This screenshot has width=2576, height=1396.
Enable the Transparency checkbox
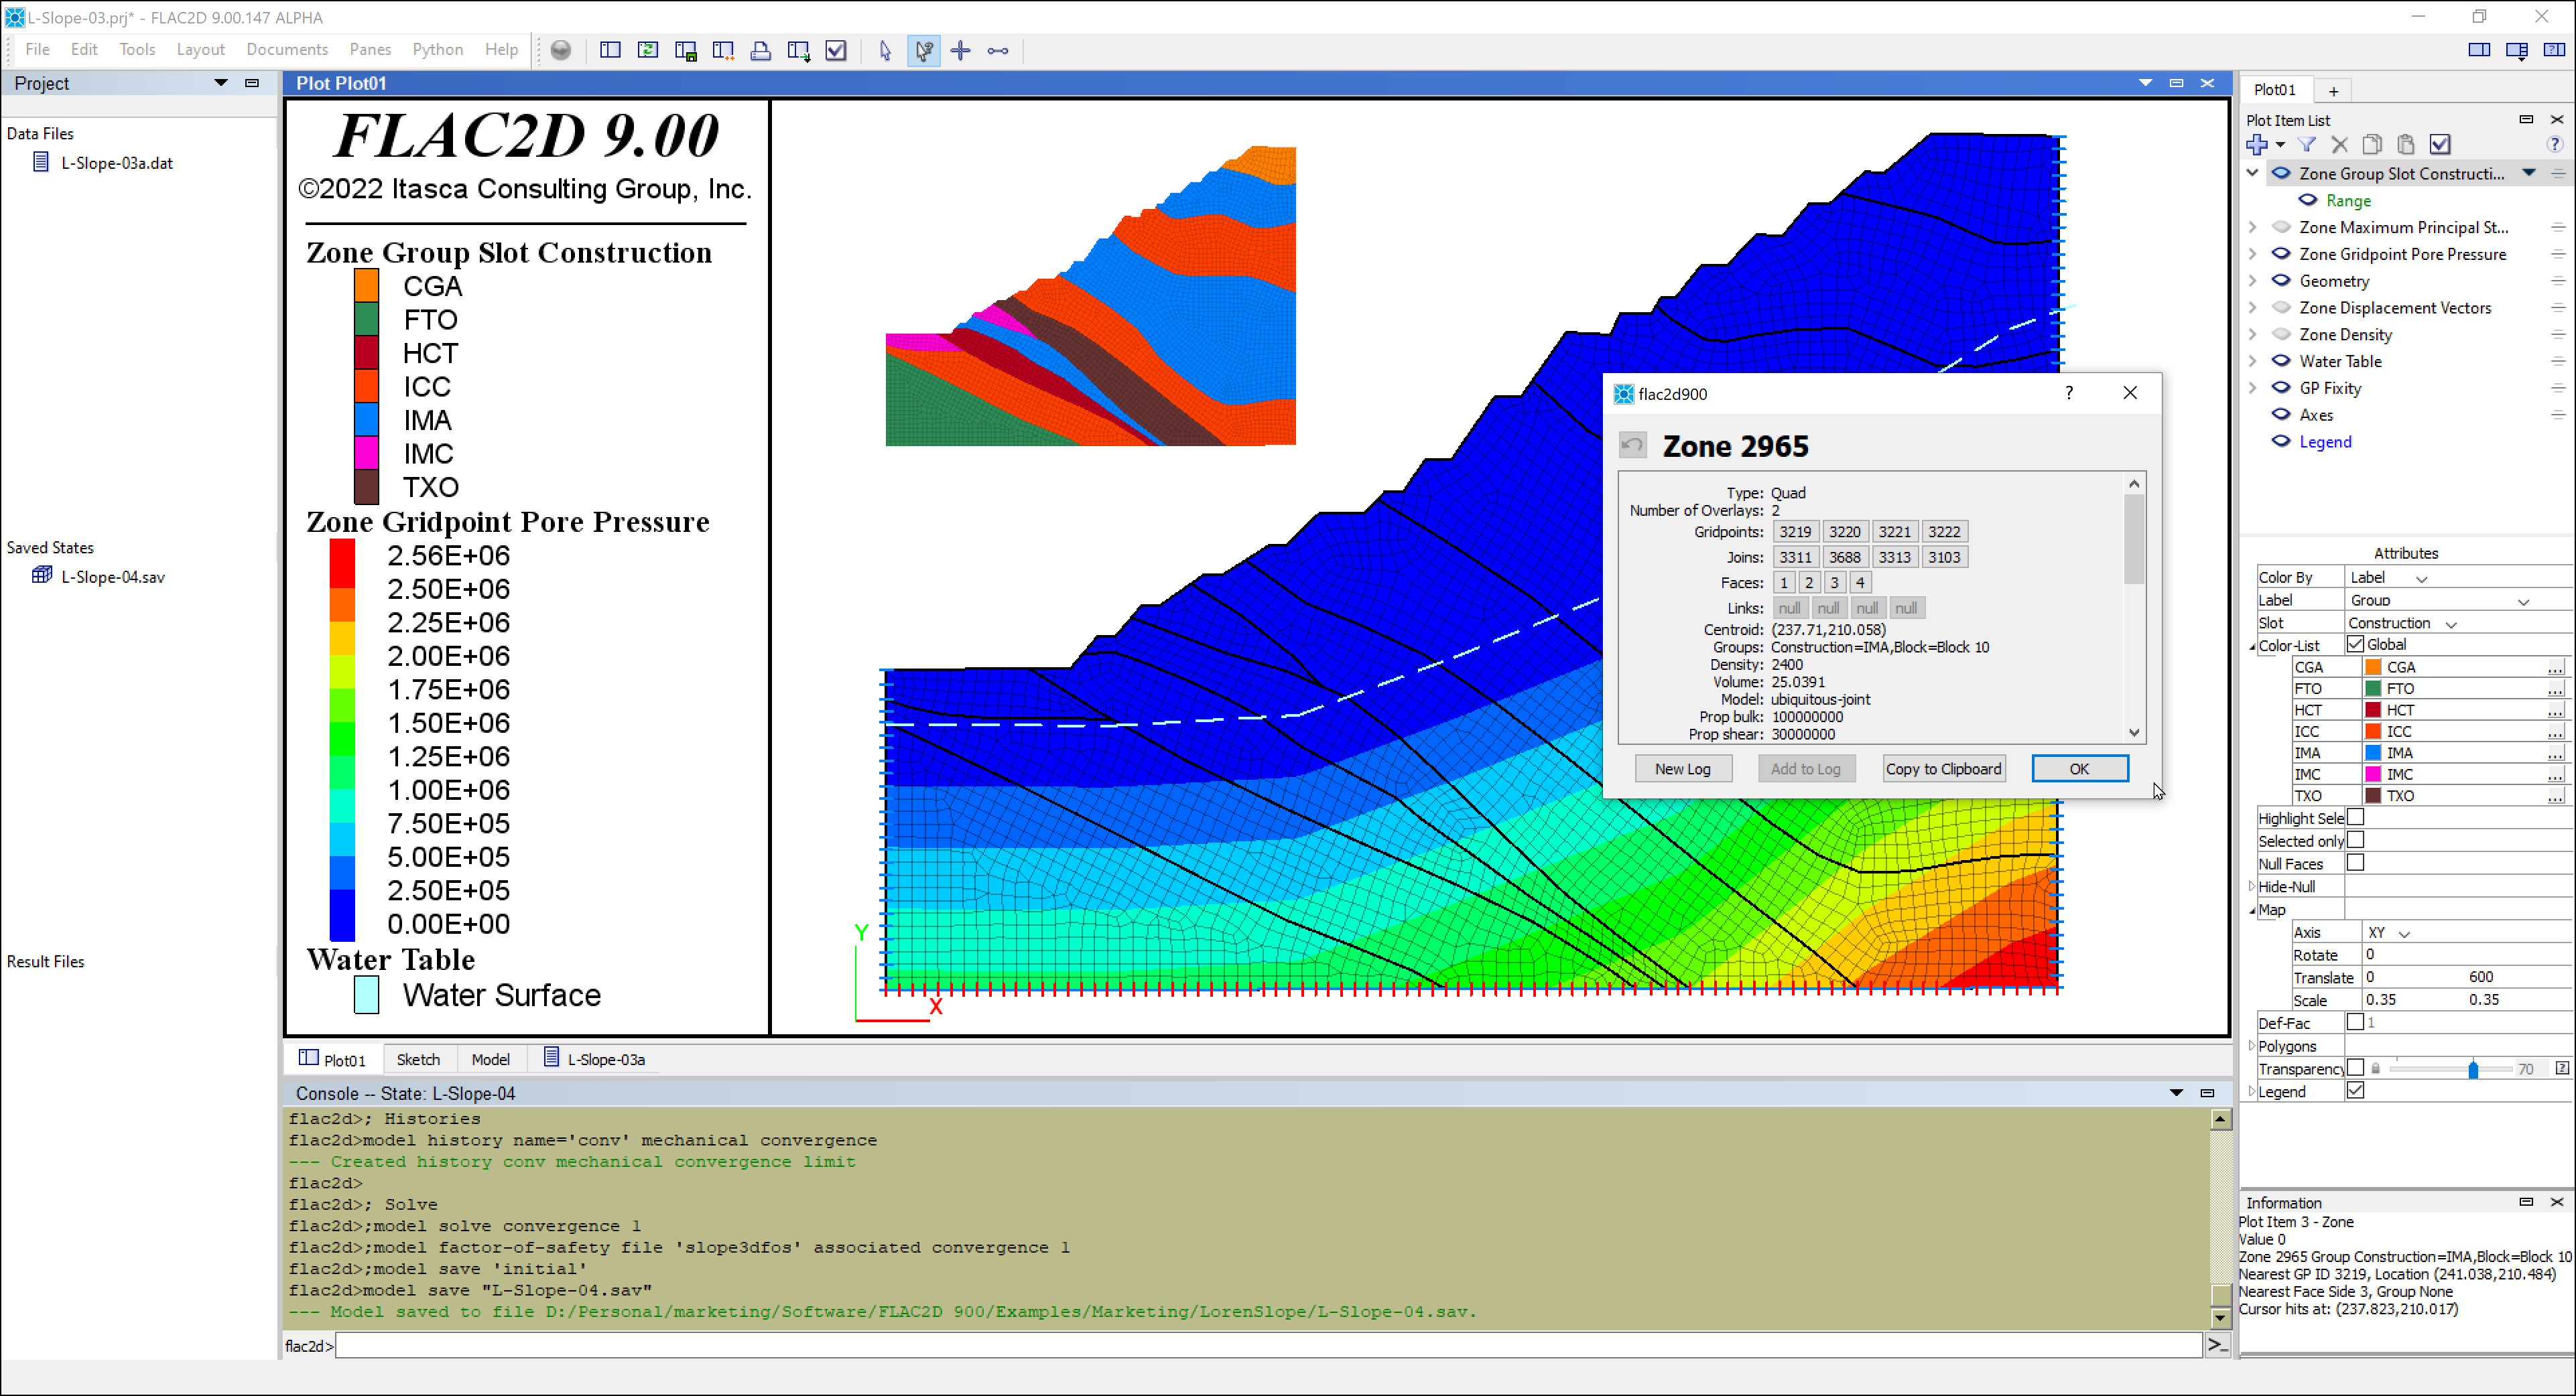click(x=2356, y=1068)
